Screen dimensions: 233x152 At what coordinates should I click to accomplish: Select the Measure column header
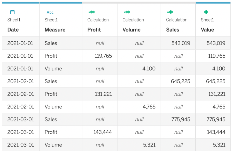point(55,30)
